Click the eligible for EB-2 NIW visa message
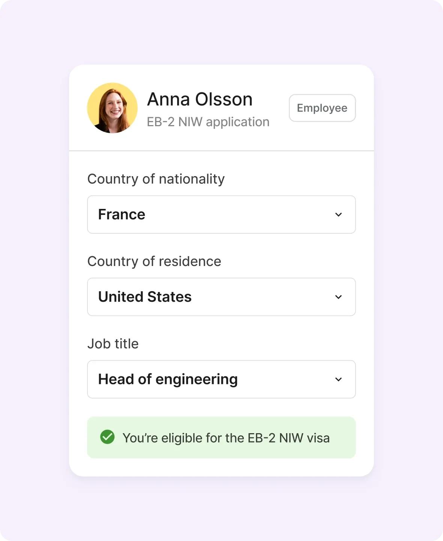The height and width of the screenshot is (541, 443). 226,438
